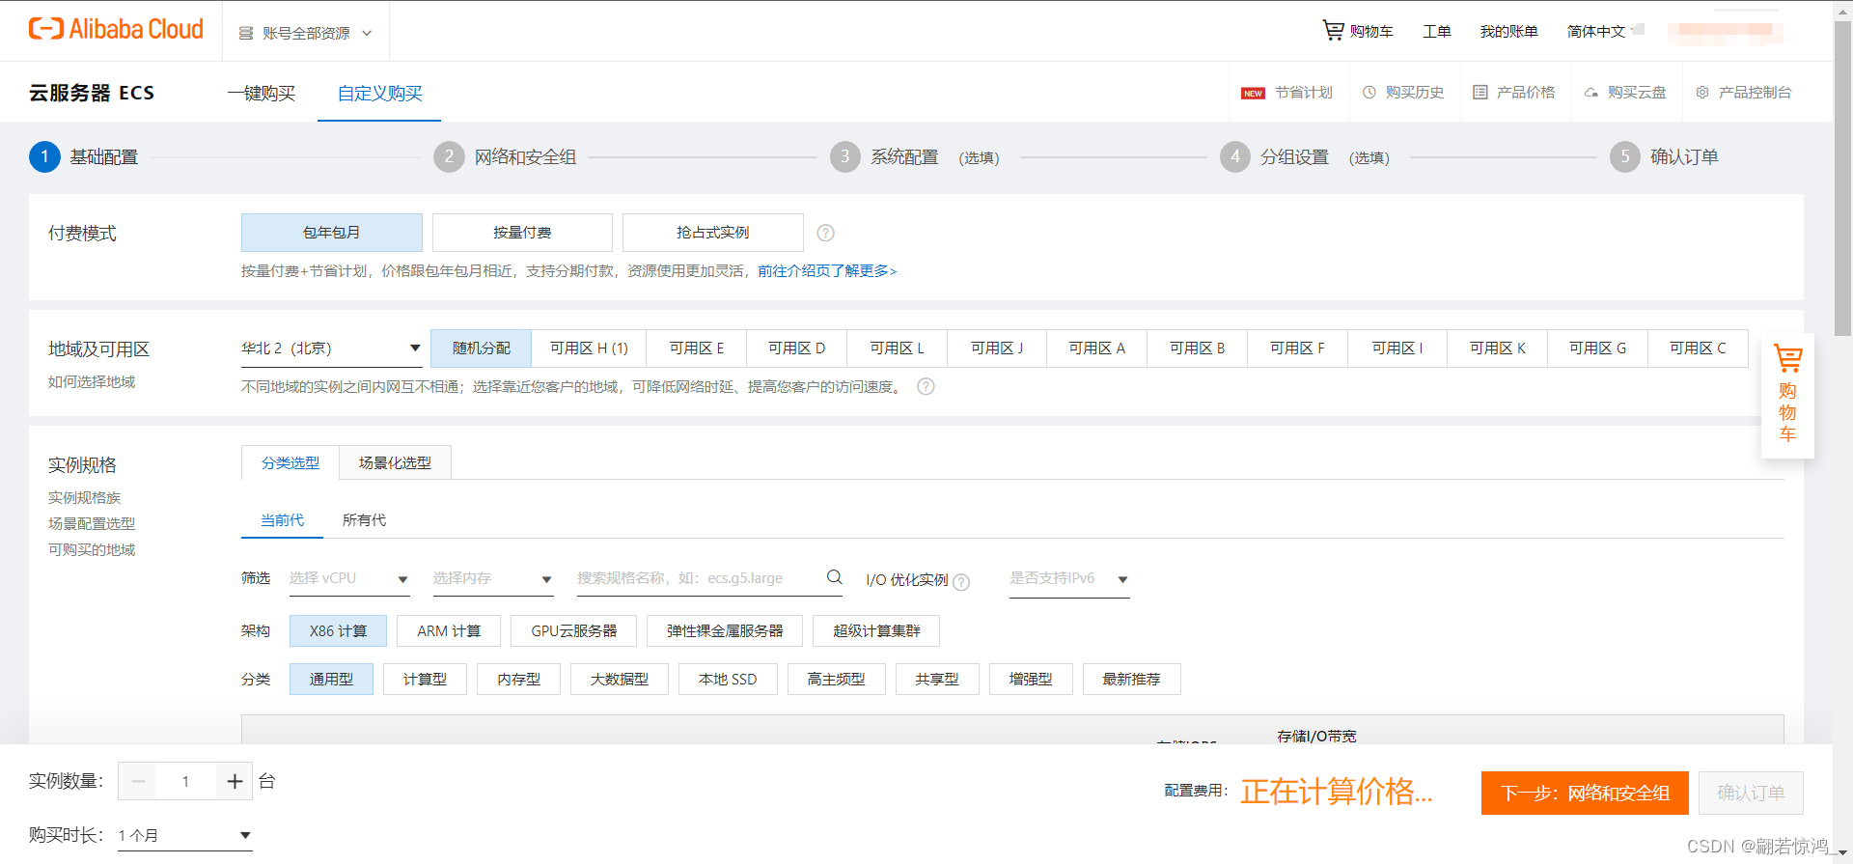Viewport: 1853px width, 864px height.
Task: Click the 购买历史 clock icon
Action: click(x=1369, y=93)
